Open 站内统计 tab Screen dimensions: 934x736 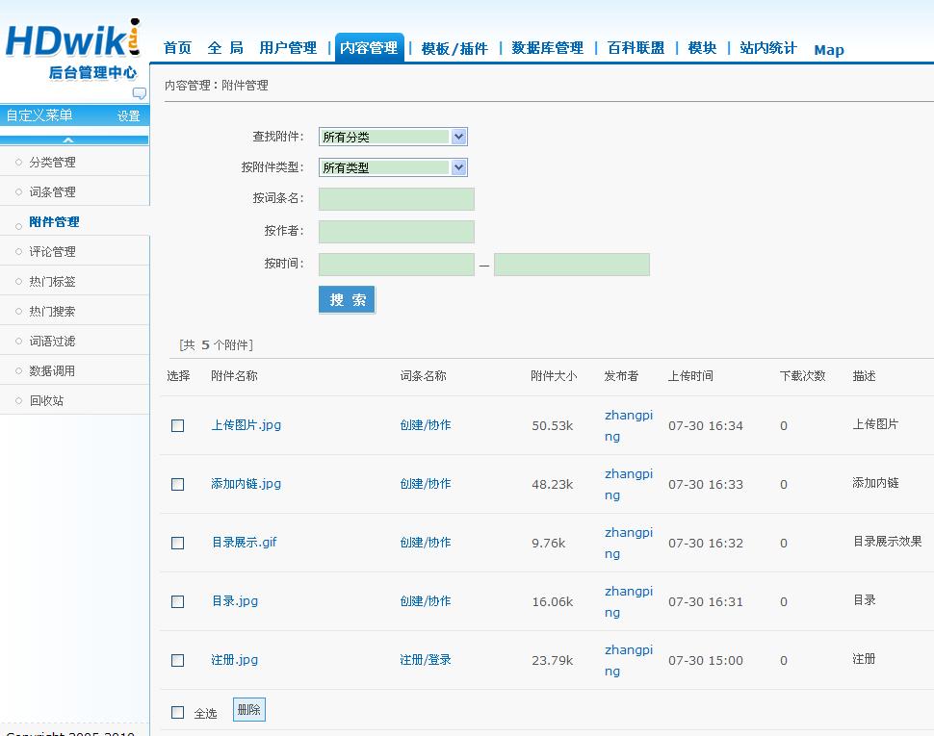tap(768, 47)
